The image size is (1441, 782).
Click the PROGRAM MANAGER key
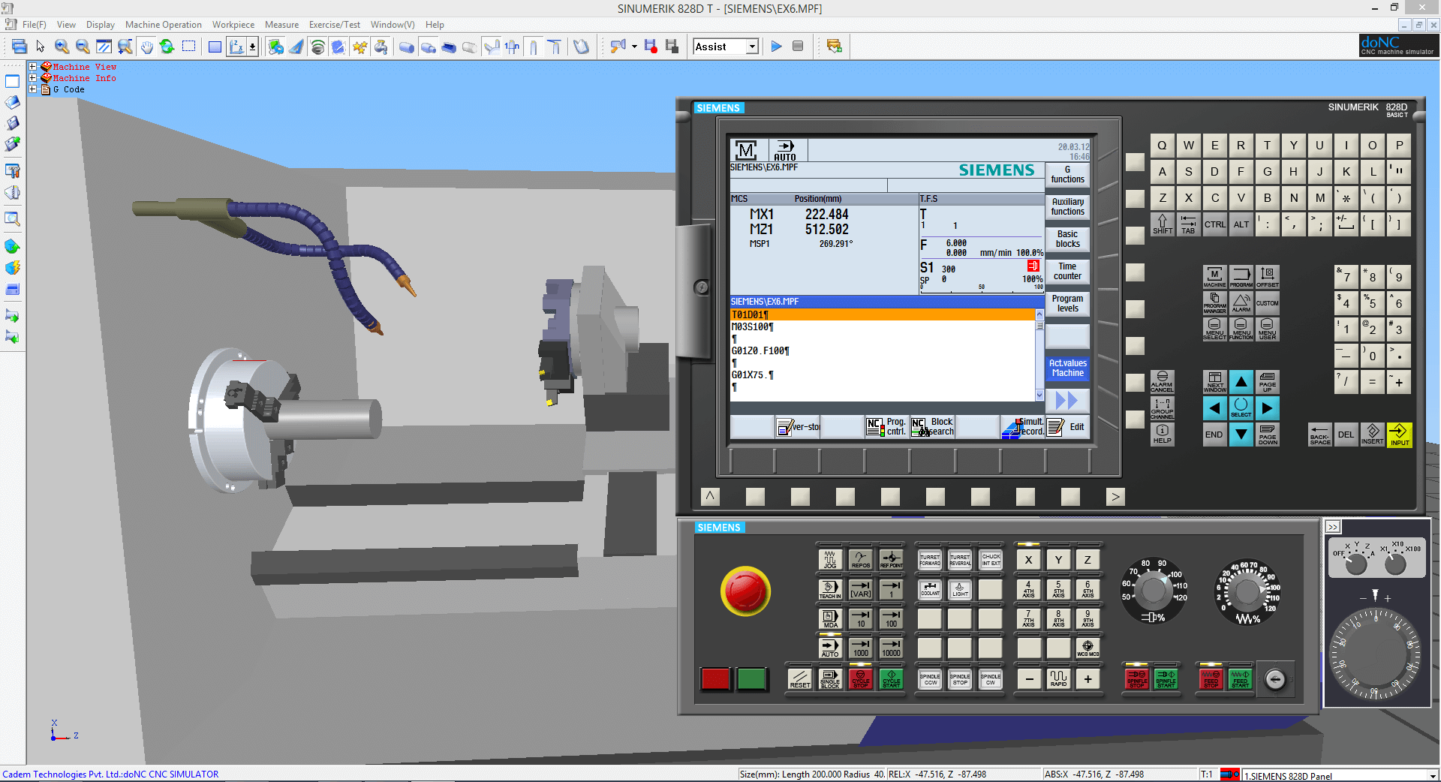tap(1214, 302)
